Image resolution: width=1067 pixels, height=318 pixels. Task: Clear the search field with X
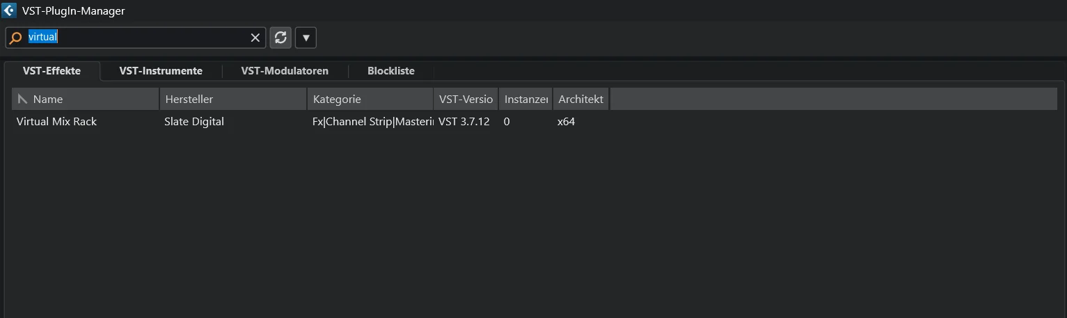(x=255, y=38)
